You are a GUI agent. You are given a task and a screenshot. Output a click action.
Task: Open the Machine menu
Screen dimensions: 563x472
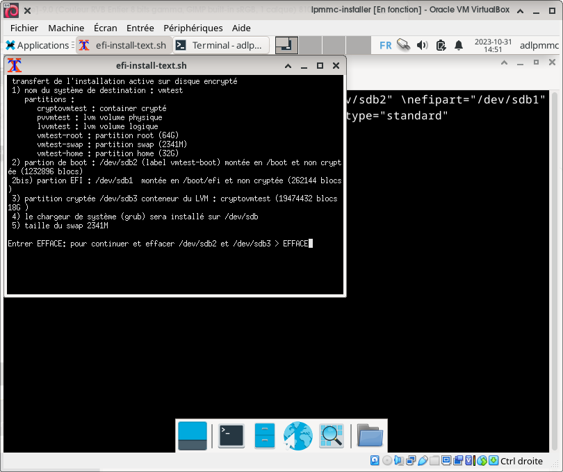(x=66, y=28)
